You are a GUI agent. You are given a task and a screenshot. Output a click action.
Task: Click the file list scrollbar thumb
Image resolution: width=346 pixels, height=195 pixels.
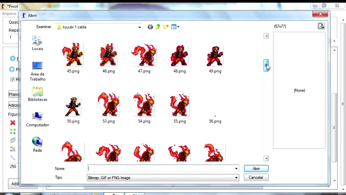(266, 66)
